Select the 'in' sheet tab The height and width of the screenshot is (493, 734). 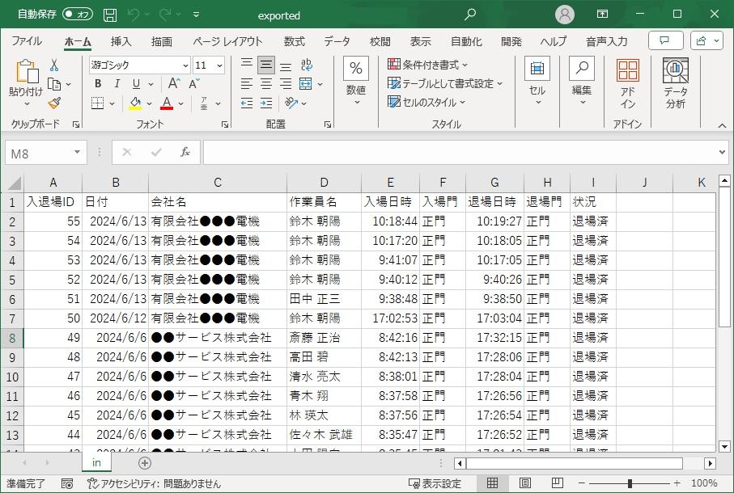tap(96, 462)
